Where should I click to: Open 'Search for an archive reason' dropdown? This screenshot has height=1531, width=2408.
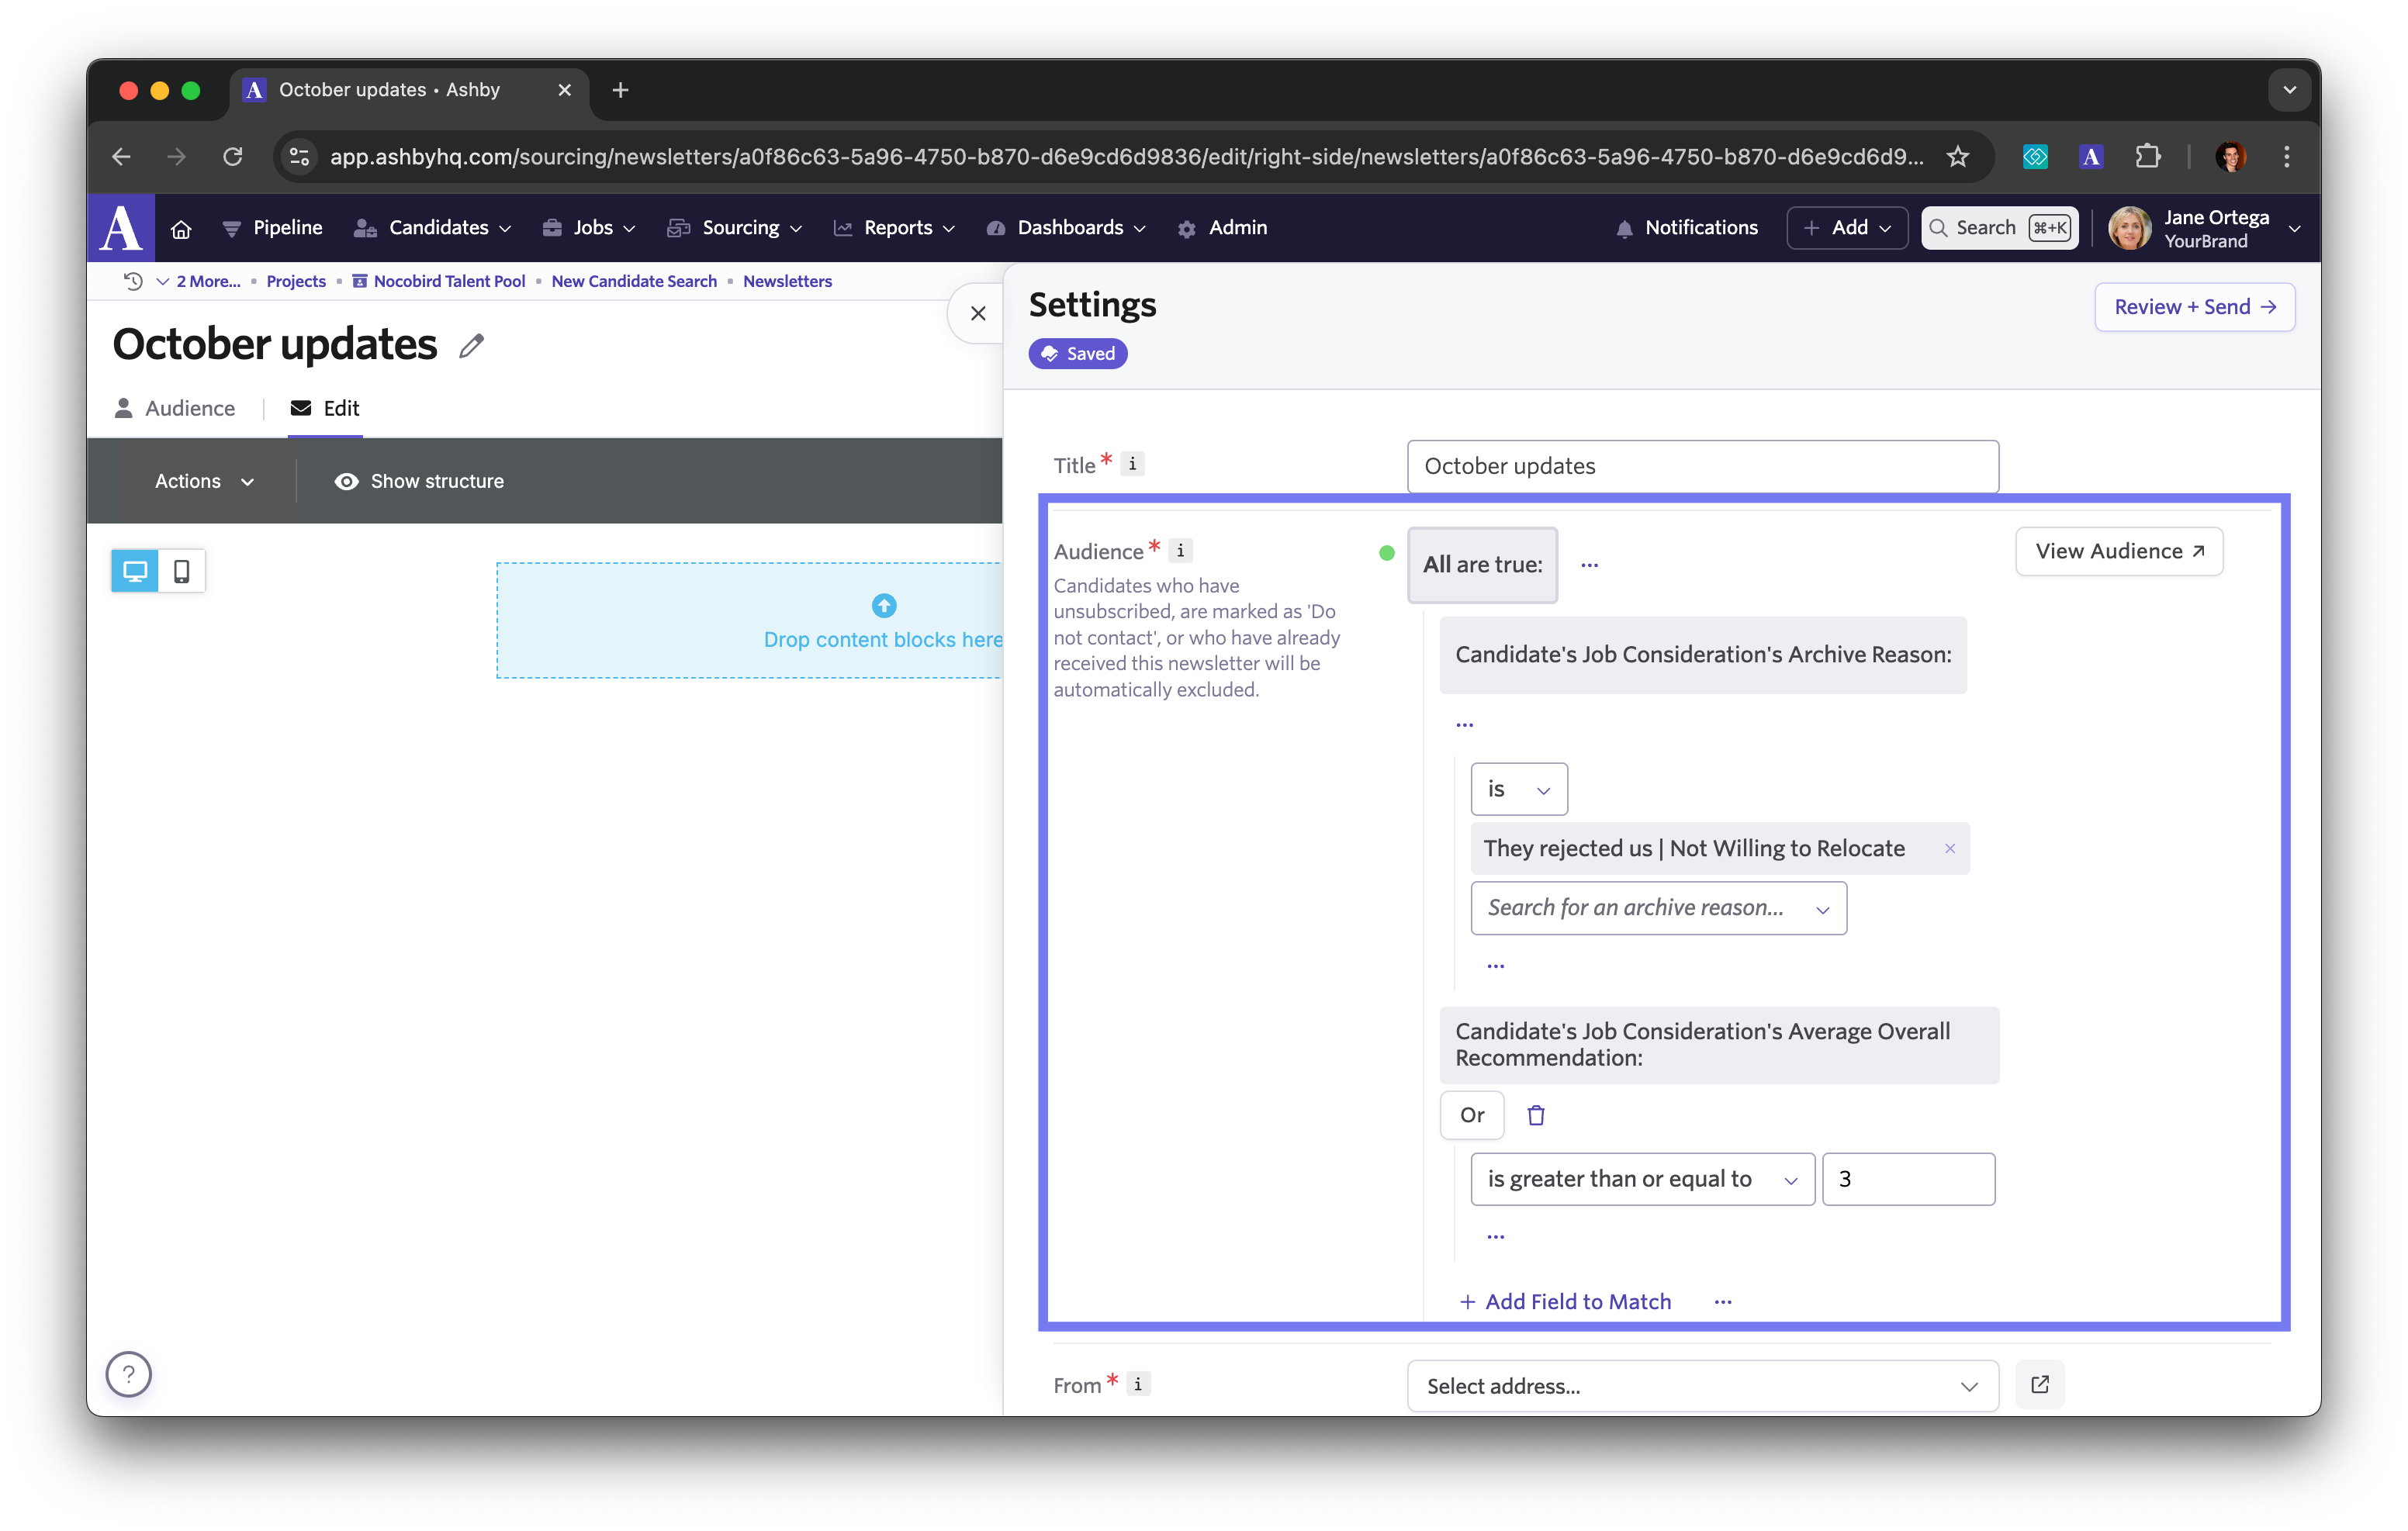pos(1658,907)
